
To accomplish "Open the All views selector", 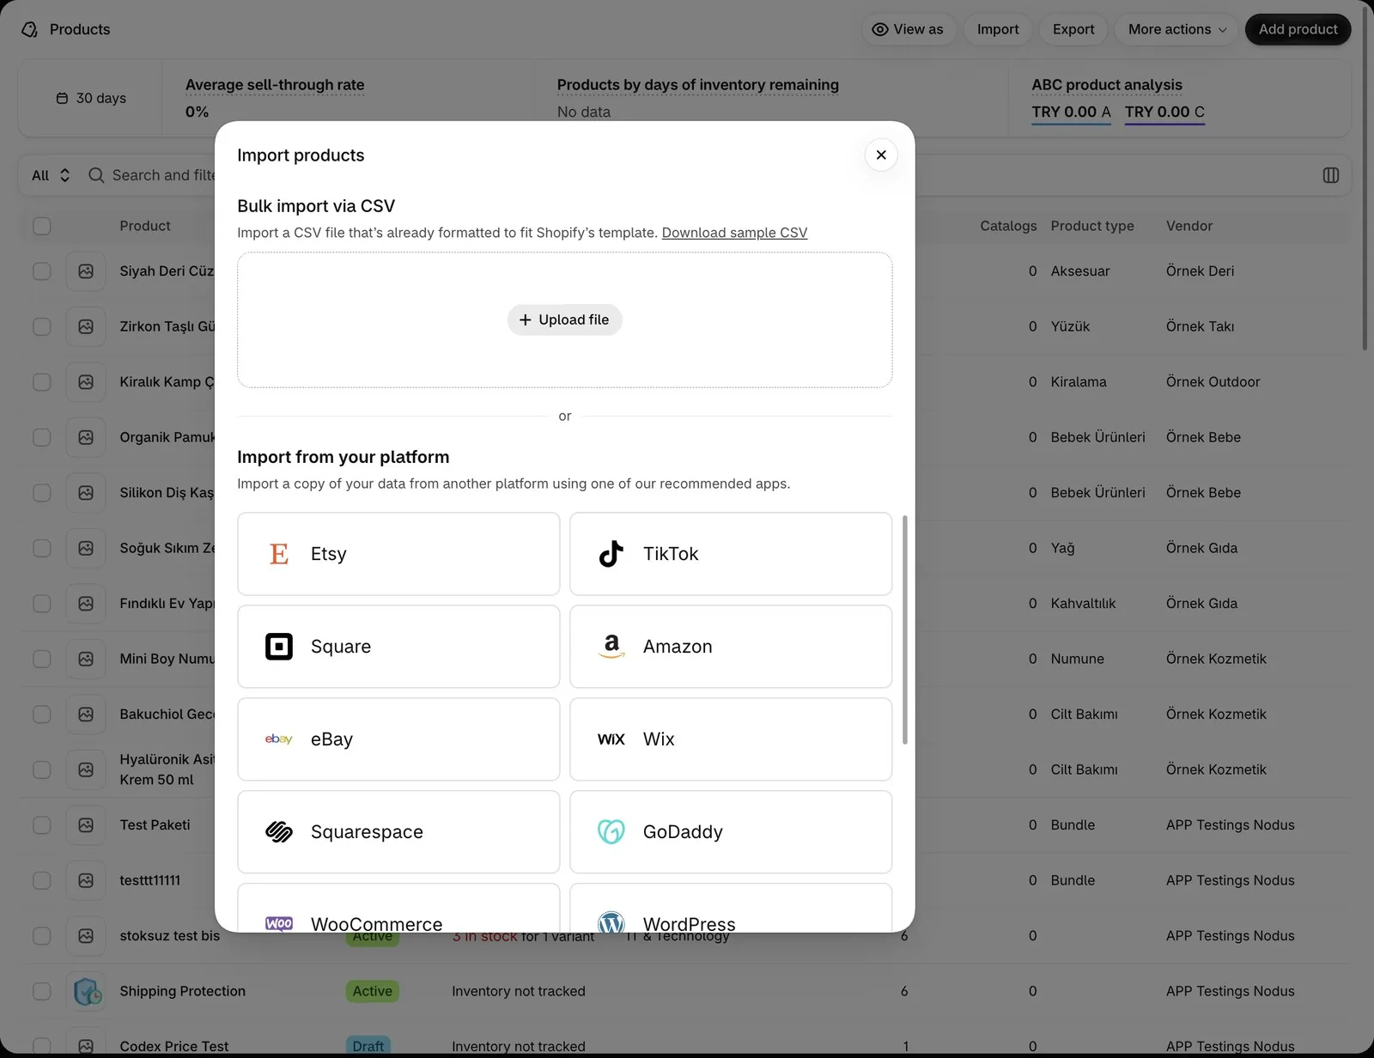I will 51,175.
